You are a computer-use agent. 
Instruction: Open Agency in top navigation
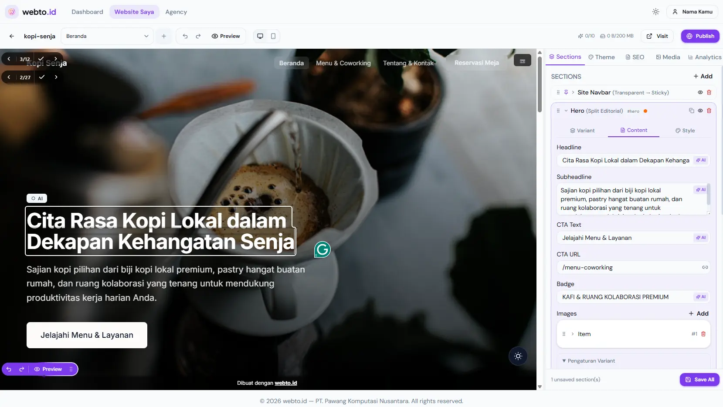point(176,12)
